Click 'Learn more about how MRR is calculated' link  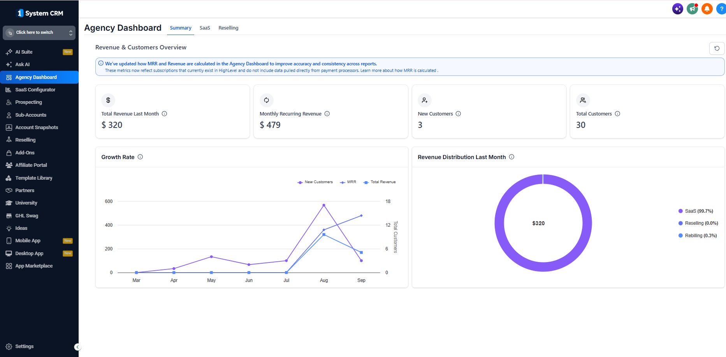(398, 70)
